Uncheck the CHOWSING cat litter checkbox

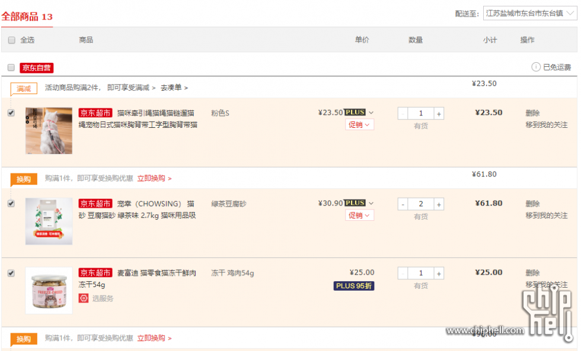(x=11, y=204)
